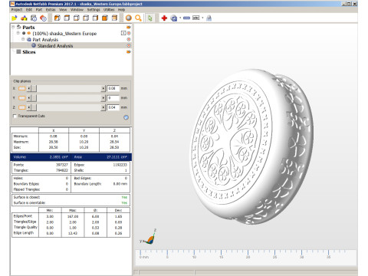Viewport: 368px width, 276px height.
Task: Click the X clip plane value field
Action: coord(113,88)
